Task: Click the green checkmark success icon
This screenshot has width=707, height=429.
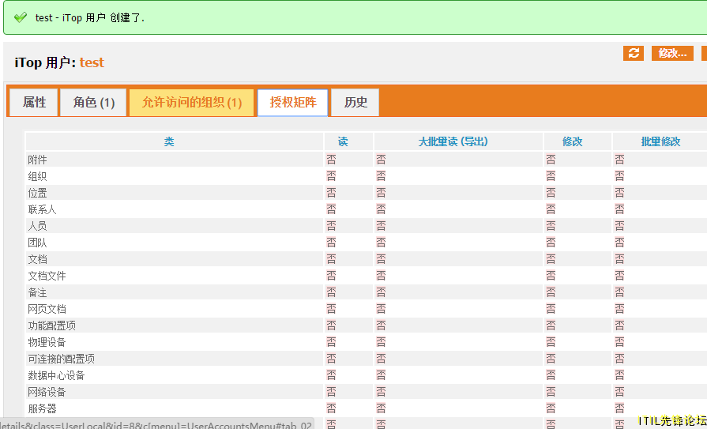Action: pyautogui.click(x=21, y=17)
